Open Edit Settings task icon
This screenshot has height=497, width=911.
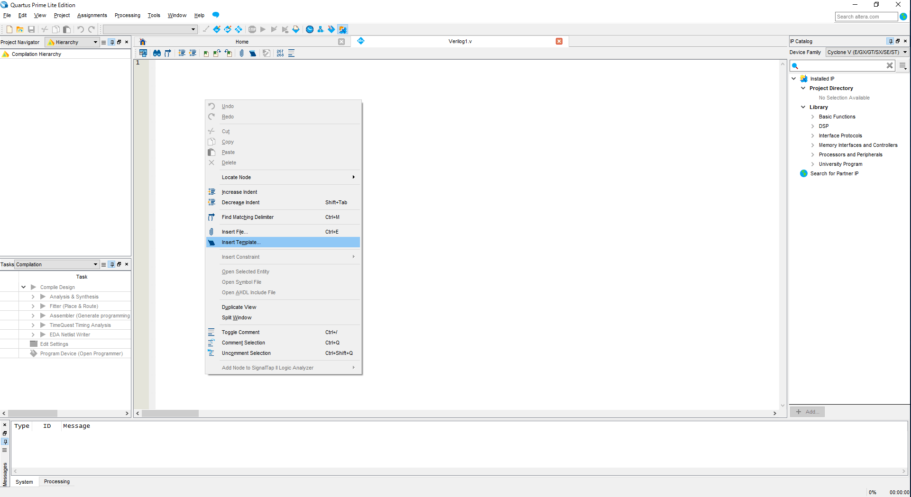[x=34, y=344]
